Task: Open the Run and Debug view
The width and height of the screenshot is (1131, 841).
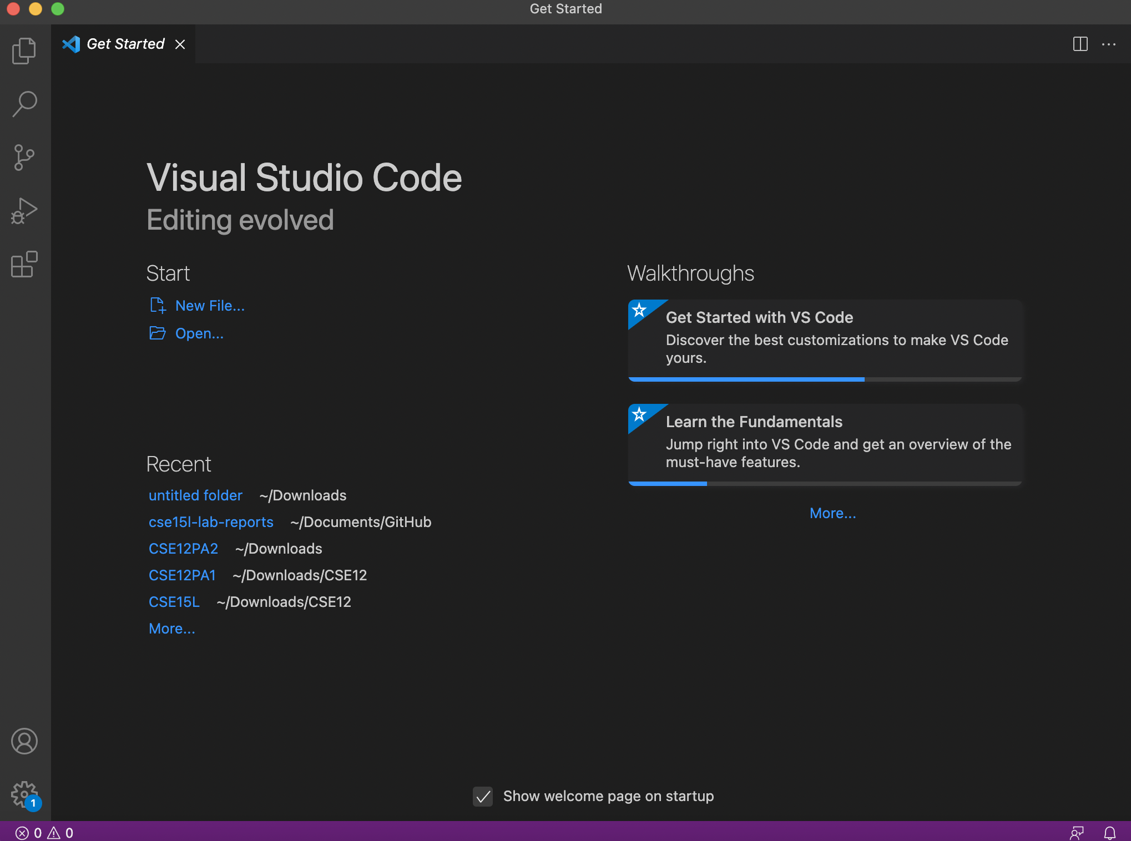Action: 24,211
